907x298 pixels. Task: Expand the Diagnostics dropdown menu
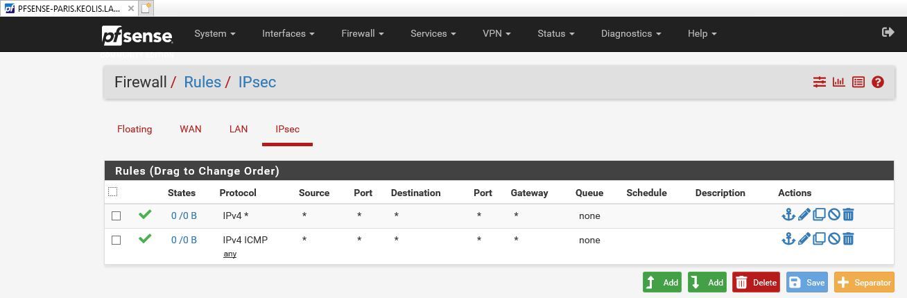click(630, 33)
